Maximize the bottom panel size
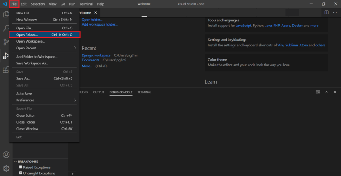341x176 pixels. (327, 92)
